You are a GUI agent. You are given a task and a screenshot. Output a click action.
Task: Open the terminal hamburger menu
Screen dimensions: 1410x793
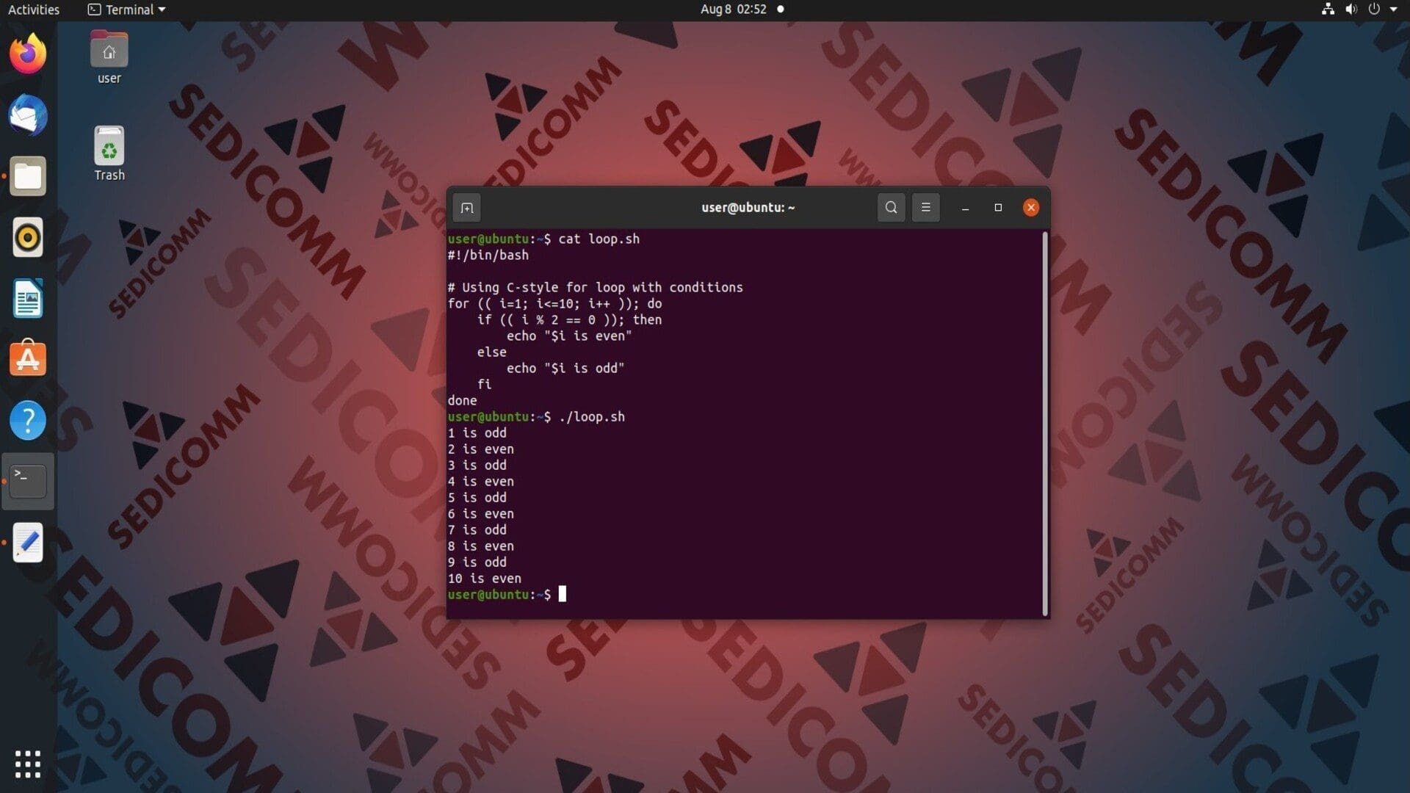point(925,208)
